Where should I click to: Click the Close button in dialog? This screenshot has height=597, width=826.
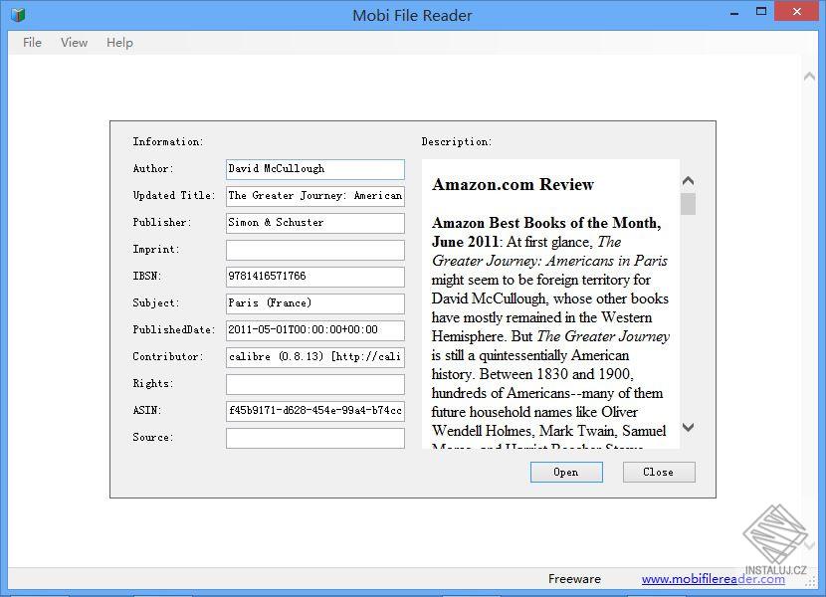tap(659, 472)
